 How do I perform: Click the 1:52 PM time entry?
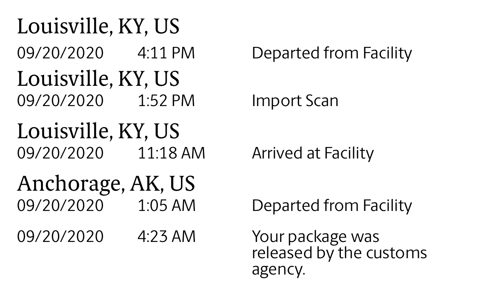(166, 101)
